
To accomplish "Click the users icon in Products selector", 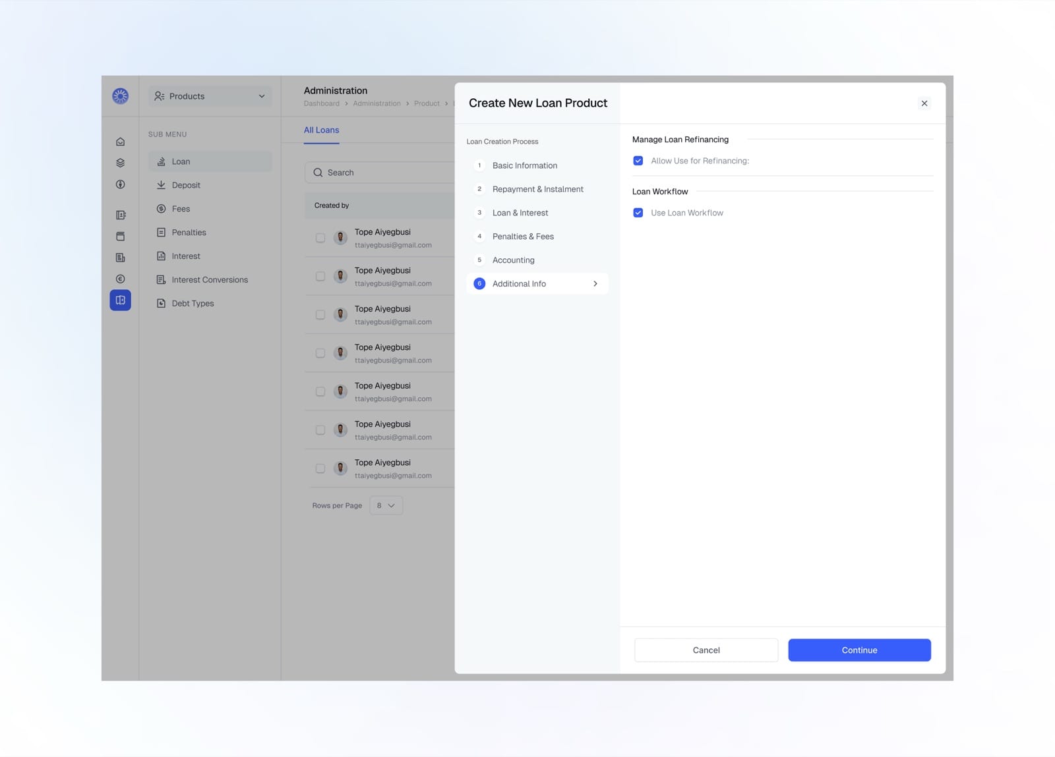I will [159, 96].
